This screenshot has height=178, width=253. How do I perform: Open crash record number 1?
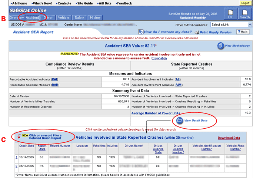point(16,157)
